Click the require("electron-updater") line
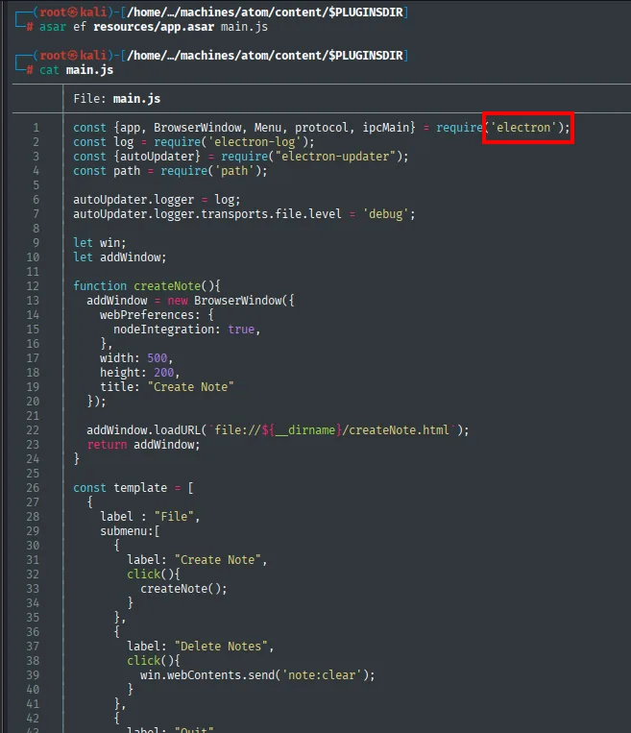Image resolution: width=631 pixels, height=733 pixels. [x=241, y=157]
